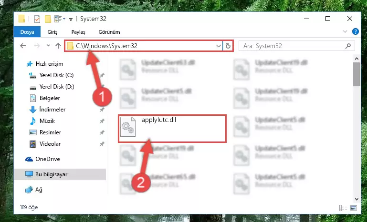Open the Dosya tab
The width and height of the screenshot is (367, 222).
[27, 32]
